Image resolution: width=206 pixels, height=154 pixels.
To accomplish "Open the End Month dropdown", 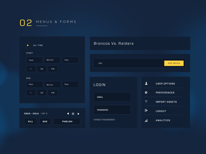I will click(x=53, y=84).
